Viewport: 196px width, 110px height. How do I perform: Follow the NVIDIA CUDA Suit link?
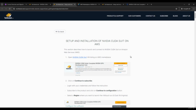pyautogui.click(x=80, y=57)
